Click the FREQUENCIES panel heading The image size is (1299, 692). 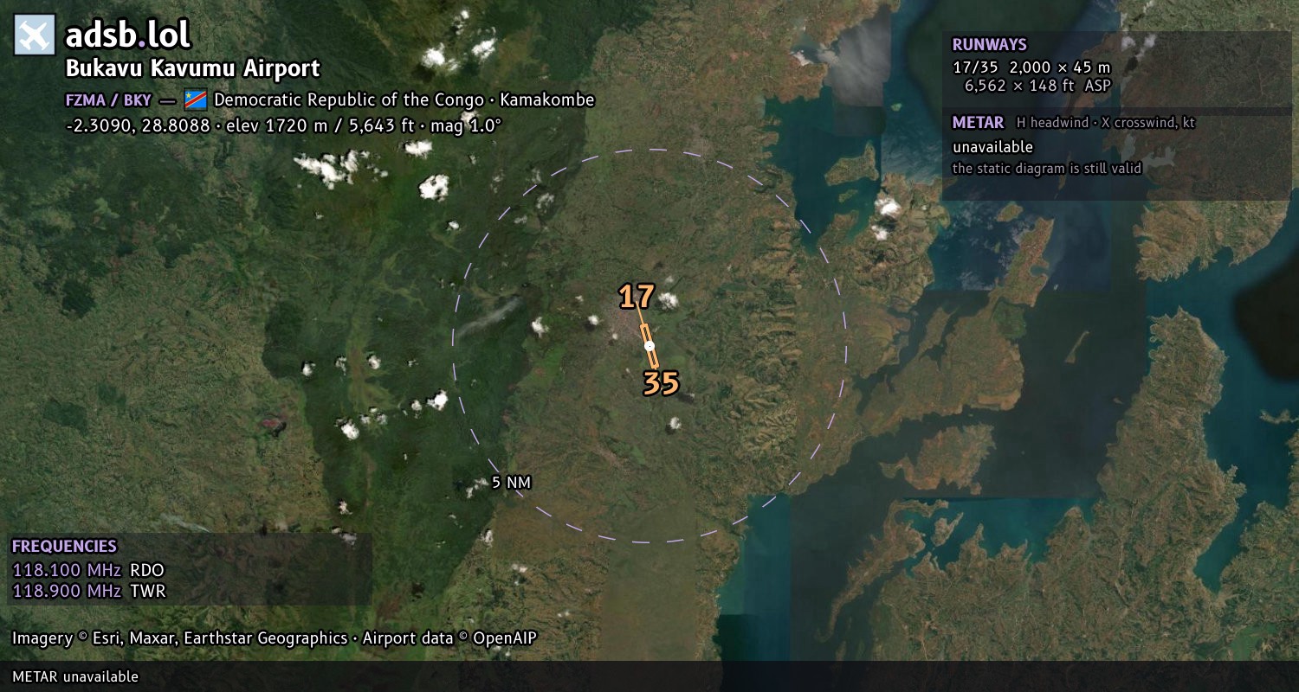pos(64,547)
